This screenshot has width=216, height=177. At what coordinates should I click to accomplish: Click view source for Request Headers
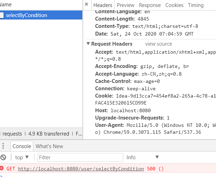tap(158, 44)
